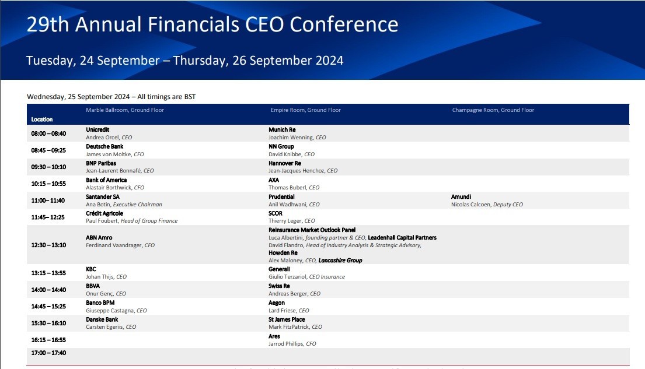Click the St James Place session
Screen dimensions: 645x369
coord(287,319)
